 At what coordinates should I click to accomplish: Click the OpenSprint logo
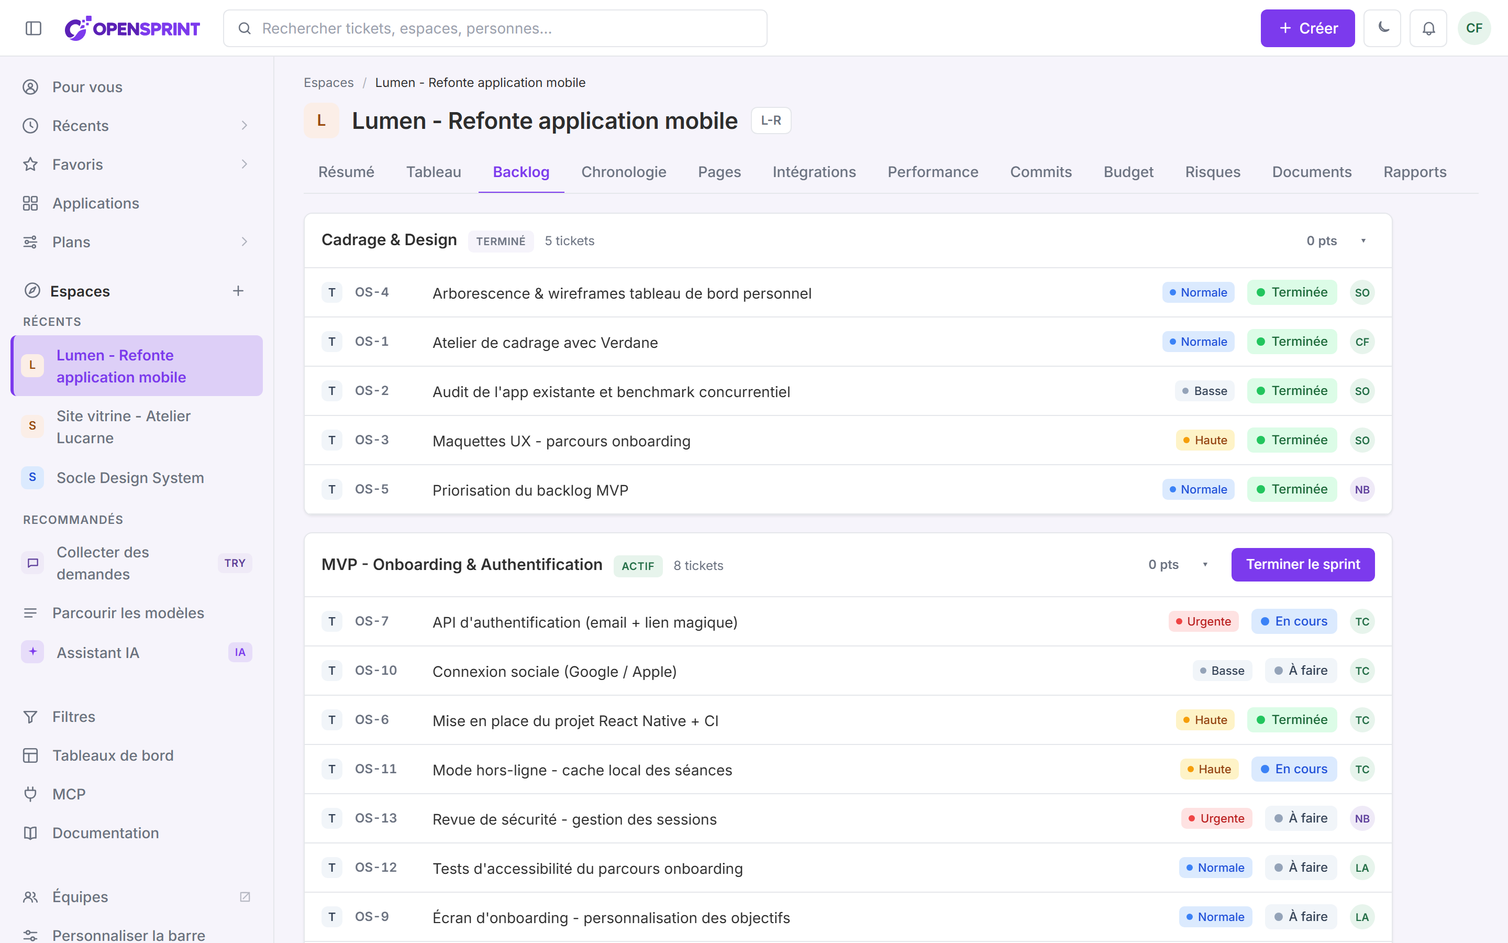(x=132, y=28)
